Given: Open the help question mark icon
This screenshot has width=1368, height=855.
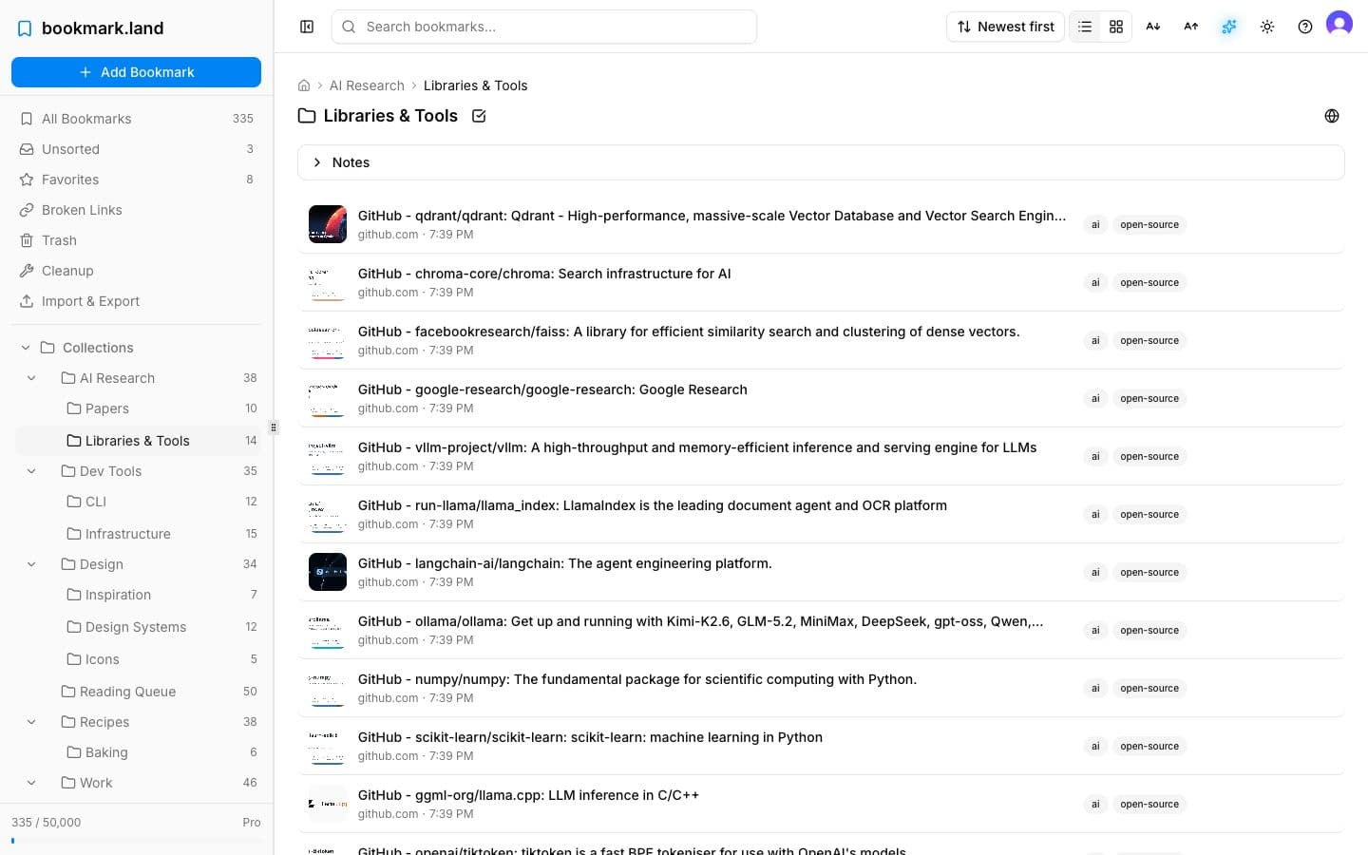Looking at the screenshot, I should pos(1305,27).
